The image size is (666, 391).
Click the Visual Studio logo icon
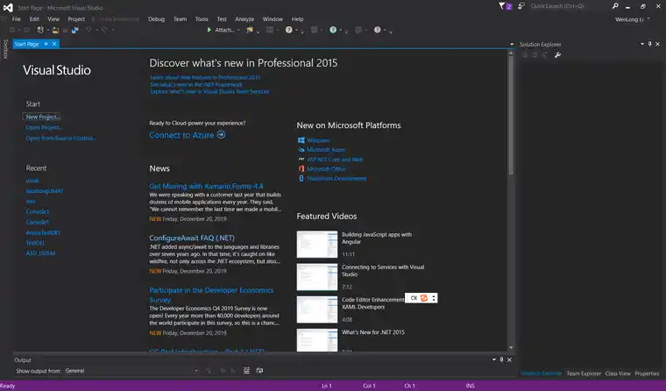click(x=8, y=7)
